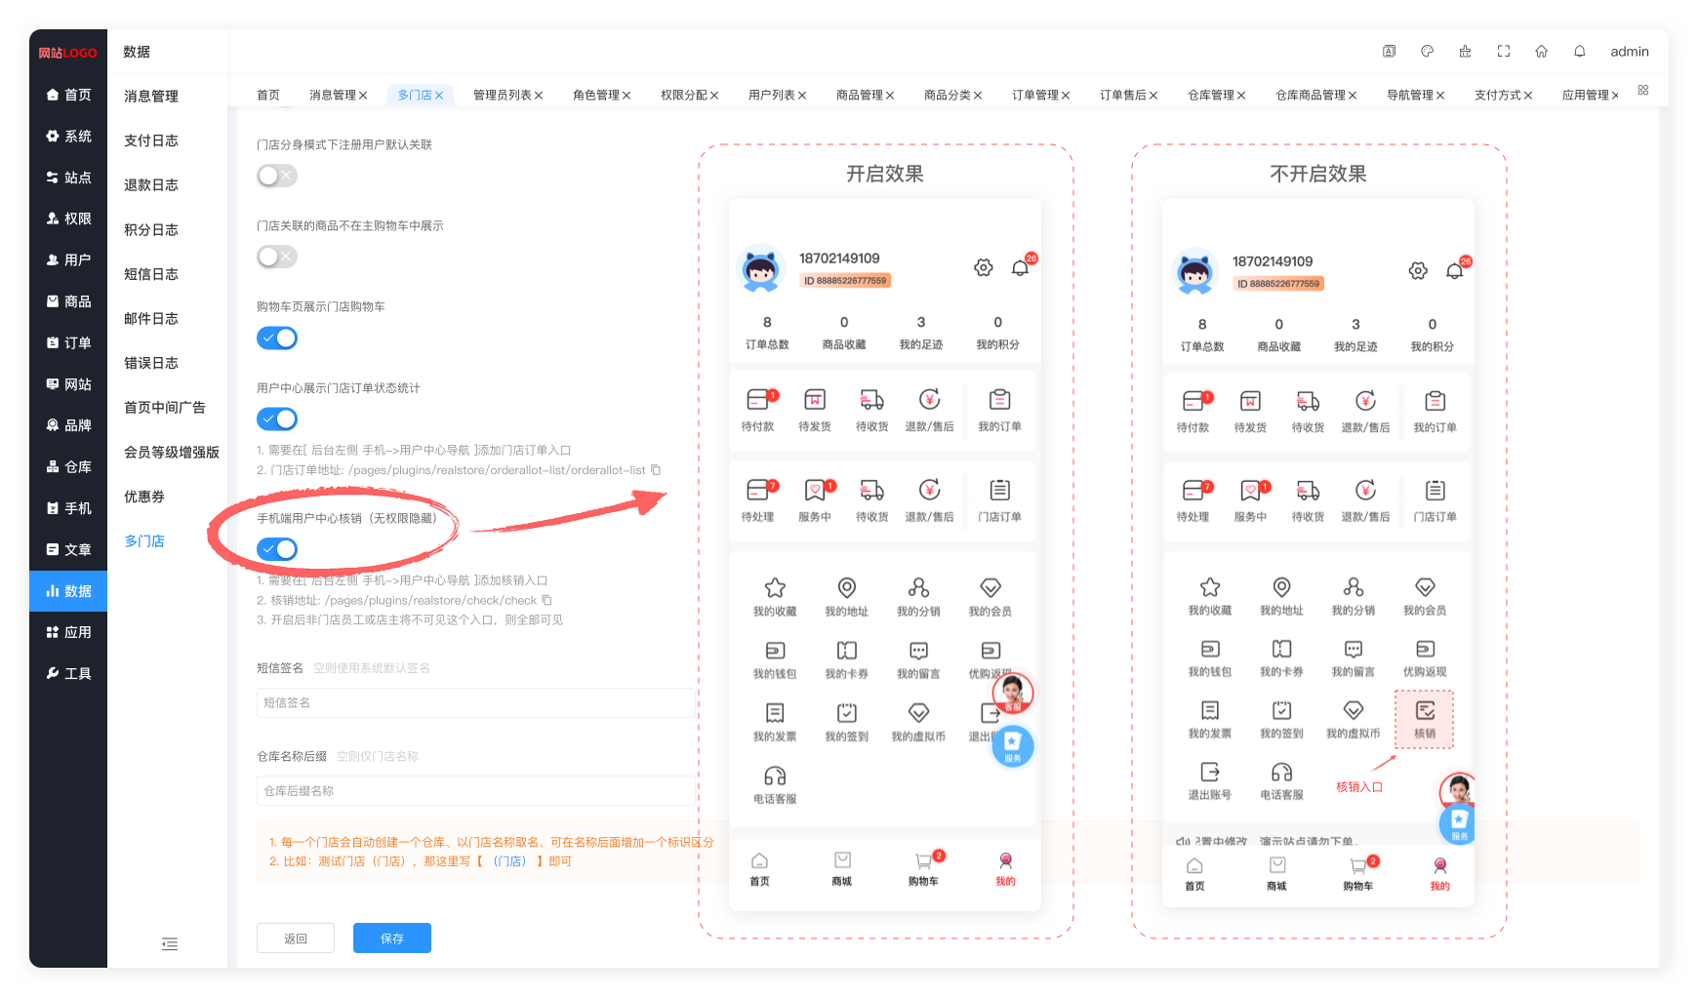Disable 手机端用户中心核销 switch

(x=277, y=549)
